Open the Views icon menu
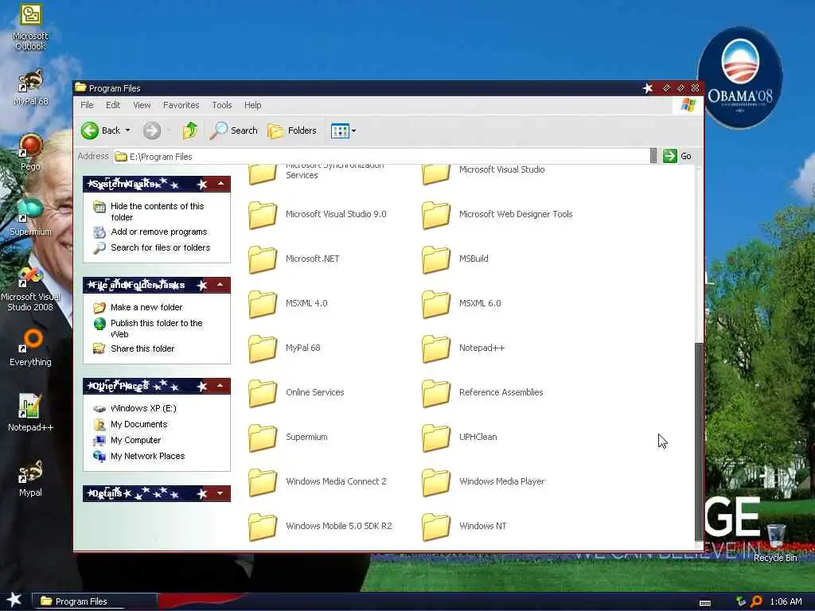 343,130
